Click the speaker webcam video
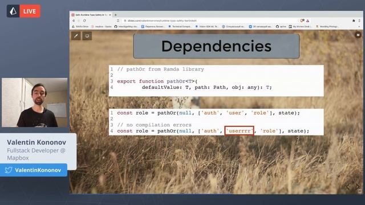The image size is (365, 205). click(x=35, y=102)
